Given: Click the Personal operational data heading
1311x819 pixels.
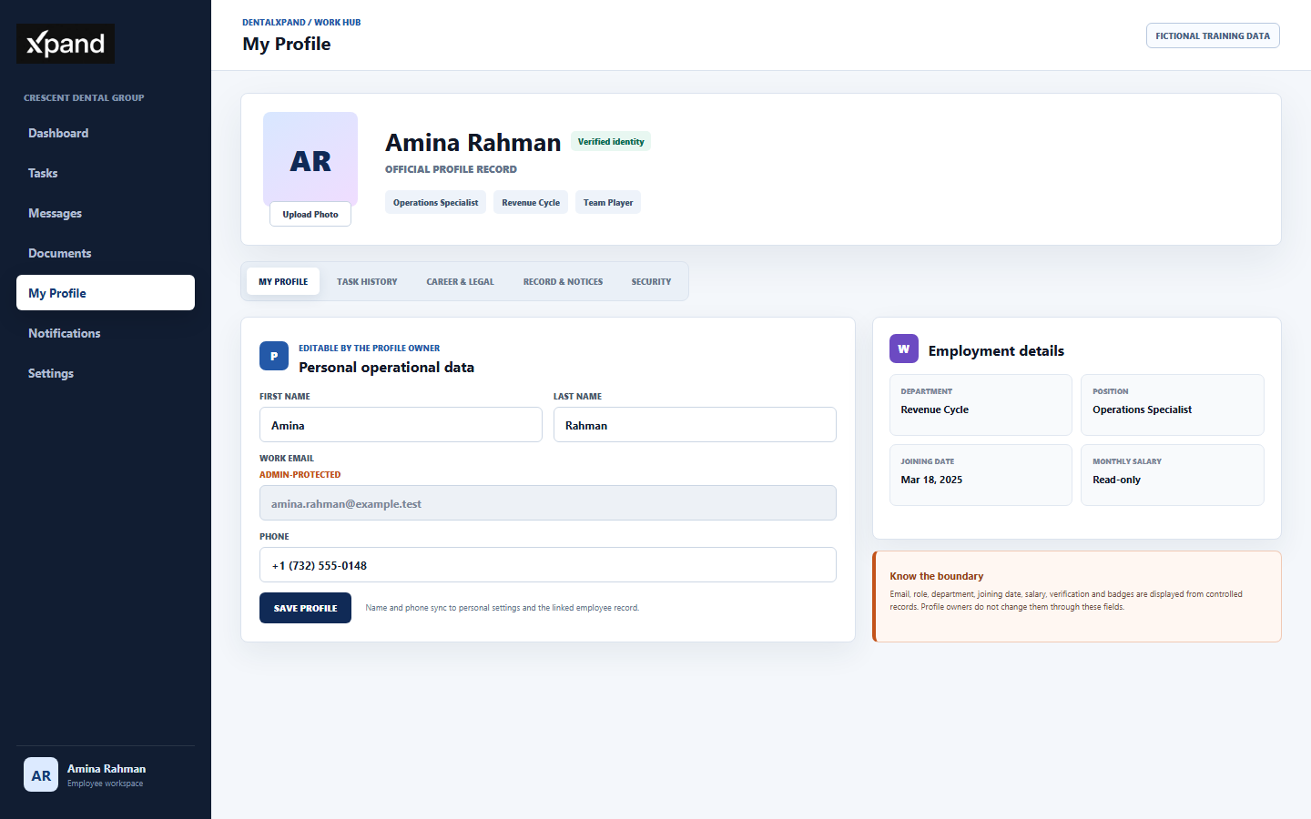Looking at the screenshot, I should click(386, 367).
